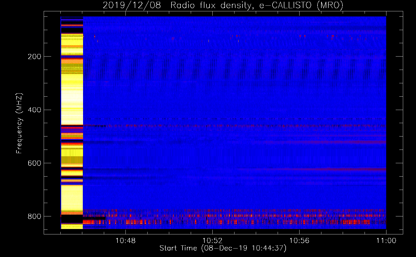Viewport: 416px width, 257px height.
Task: Click the 10:52 time tick label
Action: click(x=212, y=241)
